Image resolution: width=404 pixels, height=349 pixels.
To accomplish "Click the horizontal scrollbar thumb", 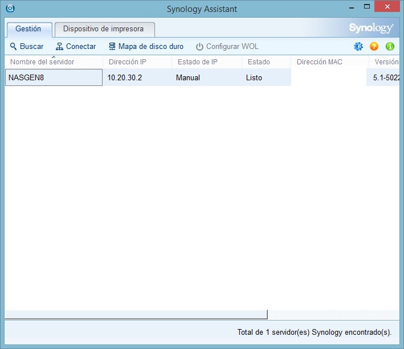I will tap(136, 314).
